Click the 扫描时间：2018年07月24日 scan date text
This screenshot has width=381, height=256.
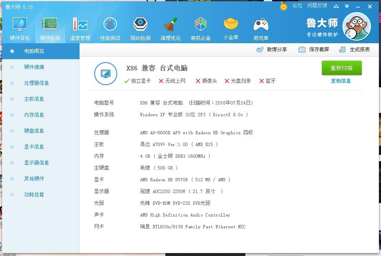pos(221,103)
